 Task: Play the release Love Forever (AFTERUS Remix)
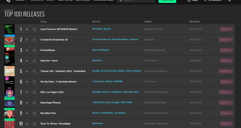[x=27, y=29]
